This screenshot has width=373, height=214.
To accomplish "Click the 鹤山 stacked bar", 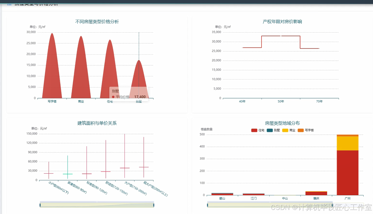I will [x=222, y=194].
